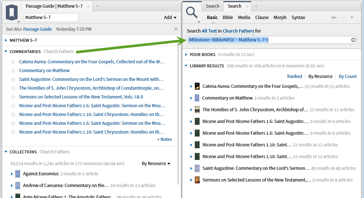Open Against Eunomius book cover icon
Viewport: 364px width, 198px height.
[x=18, y=174]
